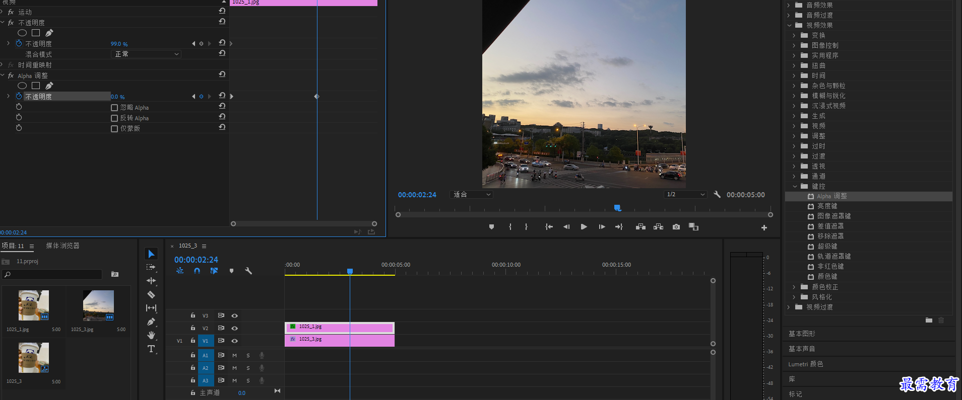Select the 超级键 effect
The image size is (962, 400).
(x=827, y=246)
